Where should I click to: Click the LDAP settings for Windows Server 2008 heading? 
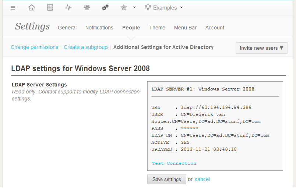(x=80, y=68)
